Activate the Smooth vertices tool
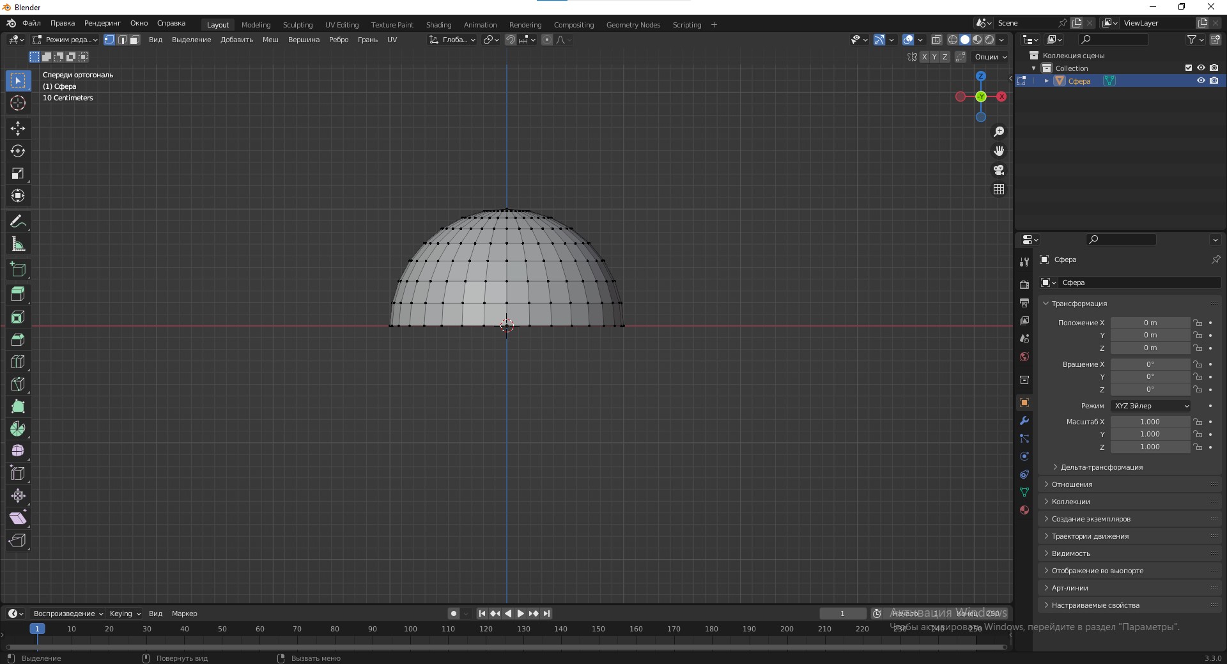 [x=18, y=451]
